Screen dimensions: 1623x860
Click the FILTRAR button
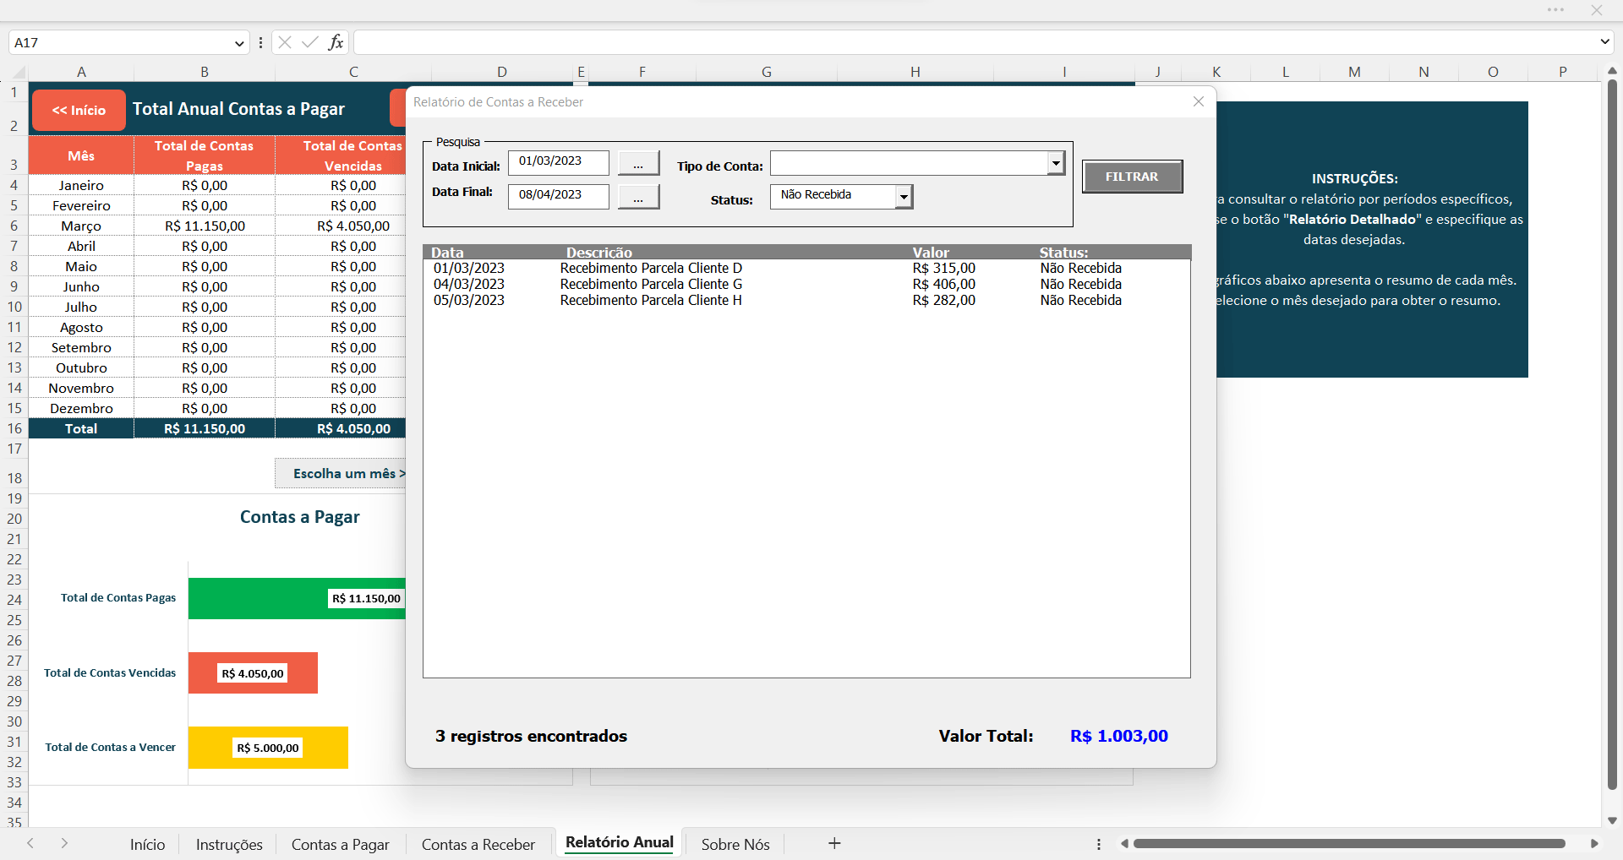[1132, 177]
